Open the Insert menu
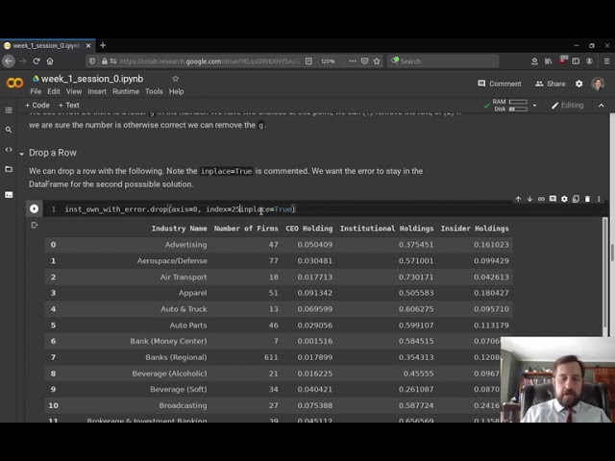Image resolution: width=615 pixels, height=461 pixels. pyautogui.click(x=97, y=92)
